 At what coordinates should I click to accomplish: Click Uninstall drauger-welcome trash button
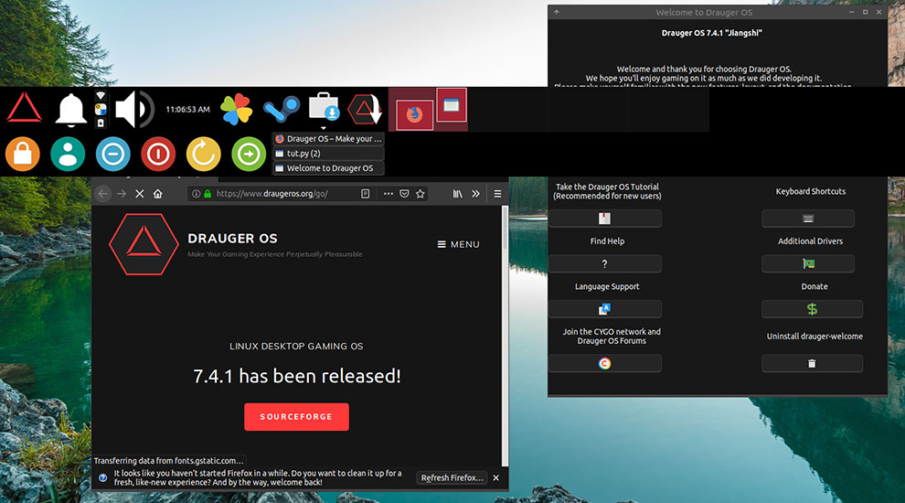pyautogui.click(x=812, y=363)
